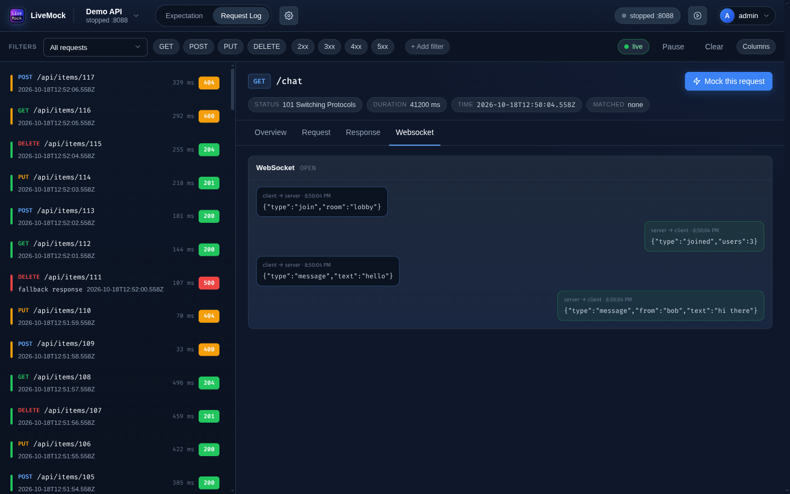Open the settings gear icon
The image size is (790, 494).
pos(289,16)
